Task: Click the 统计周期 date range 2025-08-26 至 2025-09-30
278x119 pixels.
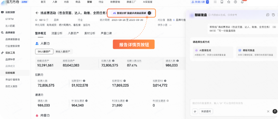Action: [x=128, y=20]
